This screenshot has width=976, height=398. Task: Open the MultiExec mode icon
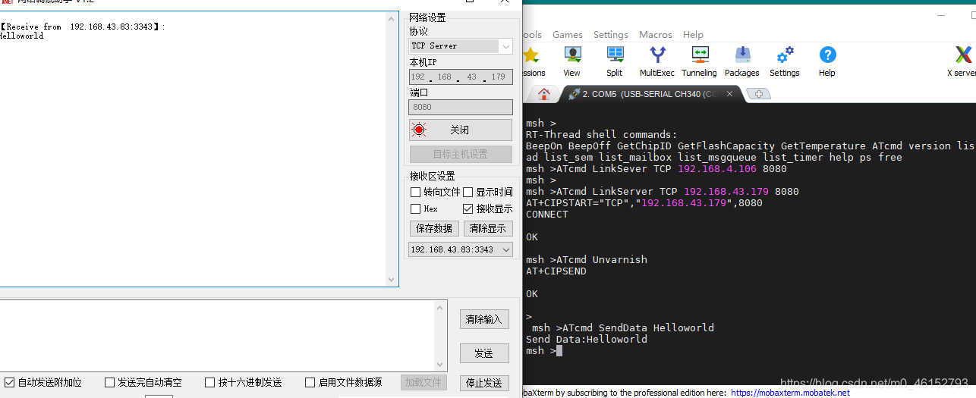point(657,61)
